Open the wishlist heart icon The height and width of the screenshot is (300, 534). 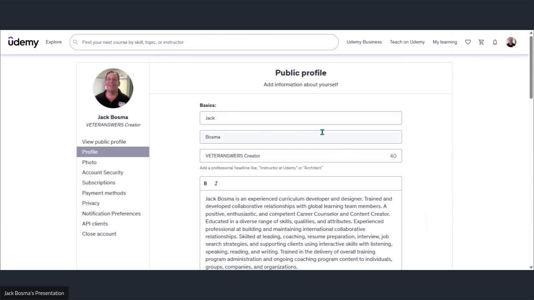[468, 42]
